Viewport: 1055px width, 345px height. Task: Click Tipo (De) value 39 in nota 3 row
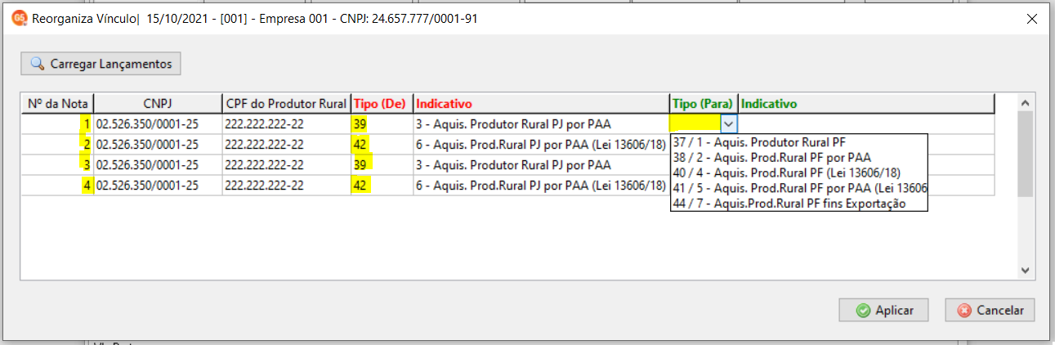tap(382, 164)
